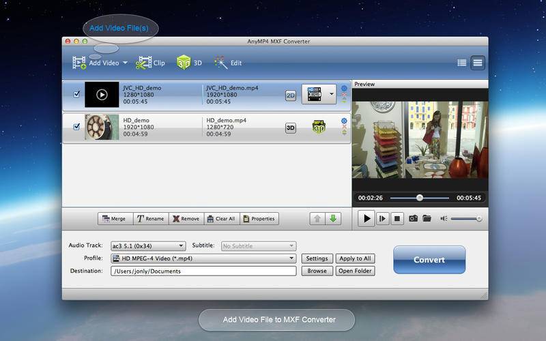Expand the Add Video dropdown arrow
This screenshot has width=546, height=341.
click(126, 63)
